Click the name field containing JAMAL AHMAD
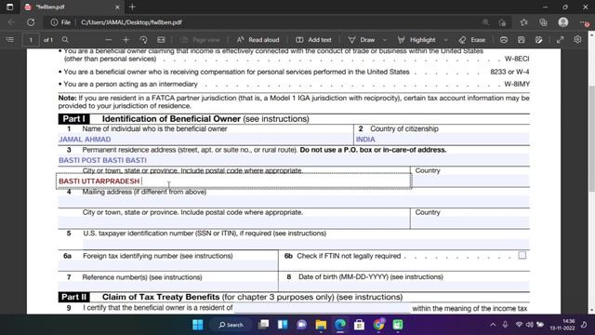This screenshot has height=335, width=595. point(205,139)
